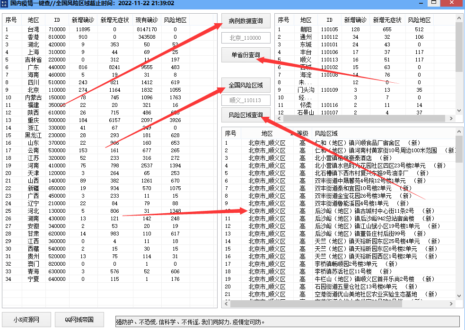Select the 四川 row

(110, 82)
